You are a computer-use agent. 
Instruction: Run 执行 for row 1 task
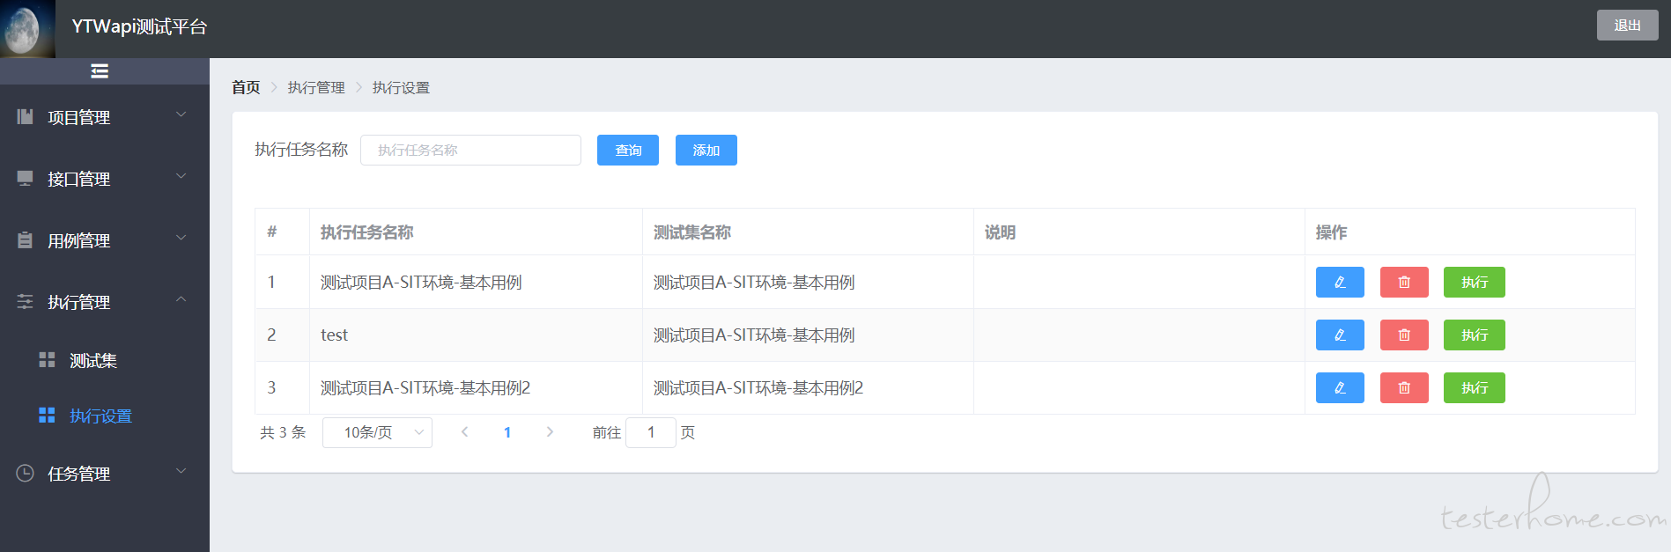click(x=1475, y=283)
